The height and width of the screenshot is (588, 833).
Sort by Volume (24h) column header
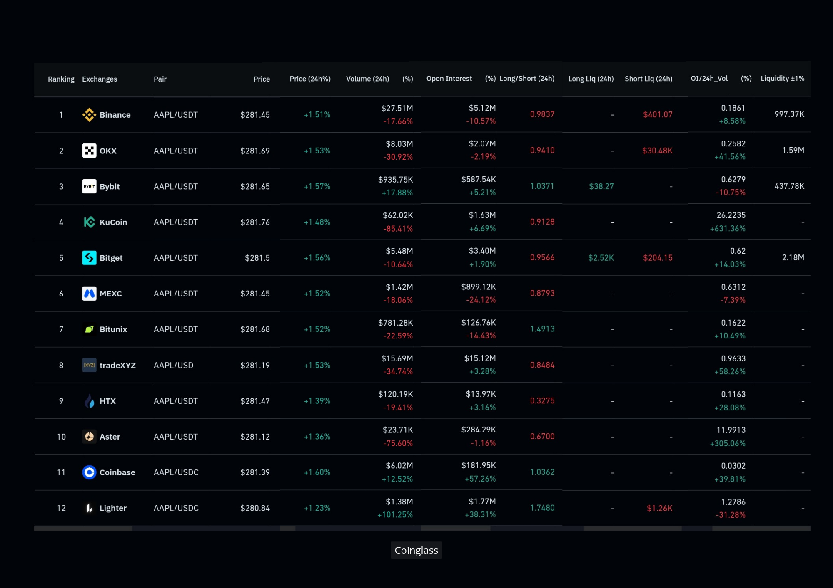[367, 79]
